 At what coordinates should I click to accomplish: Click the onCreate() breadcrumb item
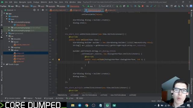point(74,95)
